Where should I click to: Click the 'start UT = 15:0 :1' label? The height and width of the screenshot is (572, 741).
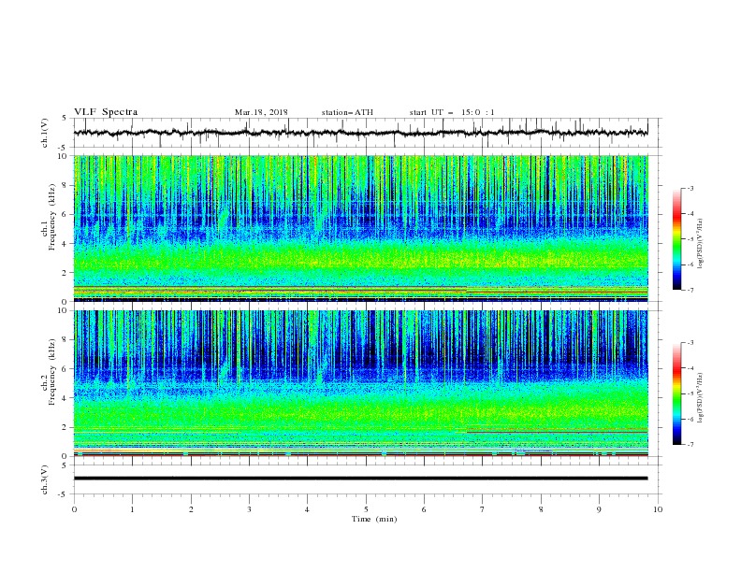point(452,112)
